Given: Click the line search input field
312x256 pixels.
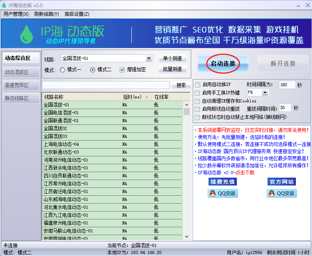Looking at the screenshot, I should 106,85.
